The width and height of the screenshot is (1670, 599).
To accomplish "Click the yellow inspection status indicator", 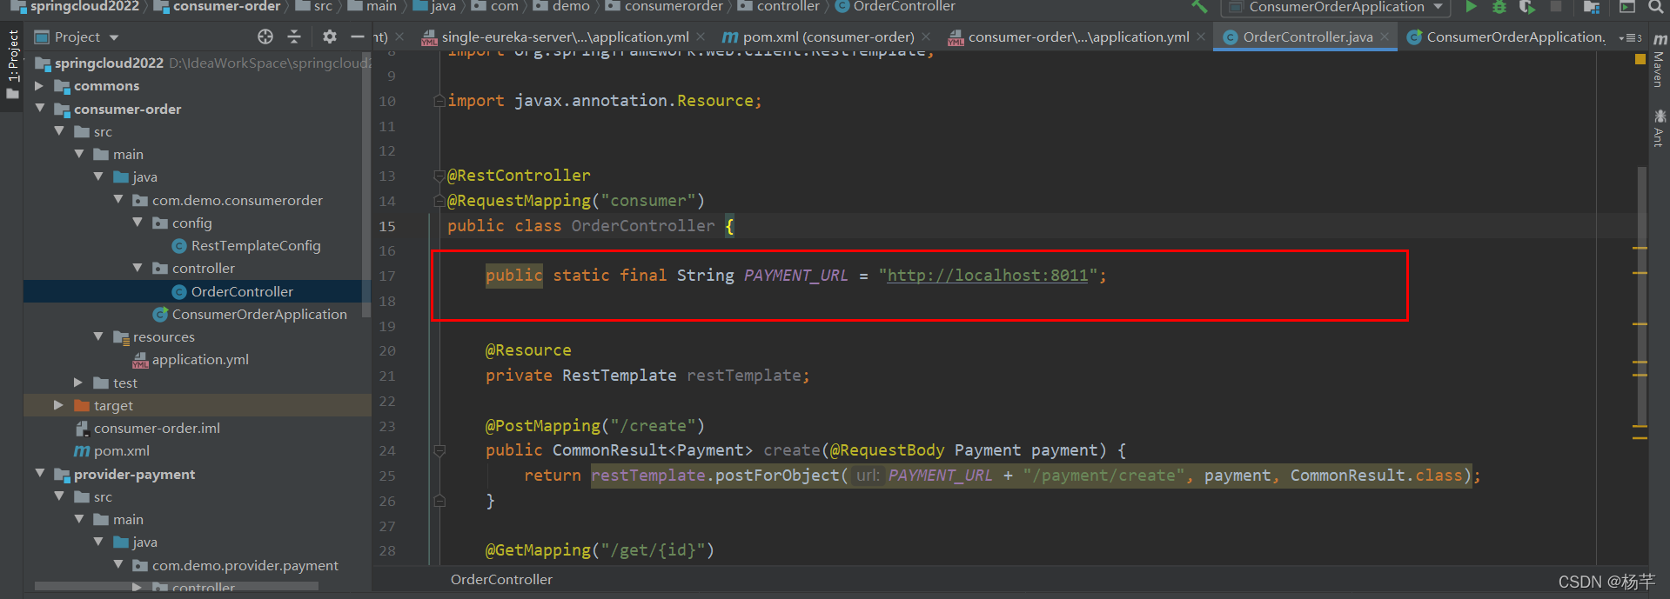I will pyautogui.click(x=1640, y=59).
